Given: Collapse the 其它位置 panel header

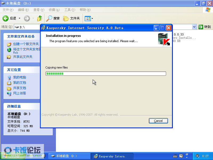Looking at the screenshot, I should pyautogui.click(x=22, y=70).
